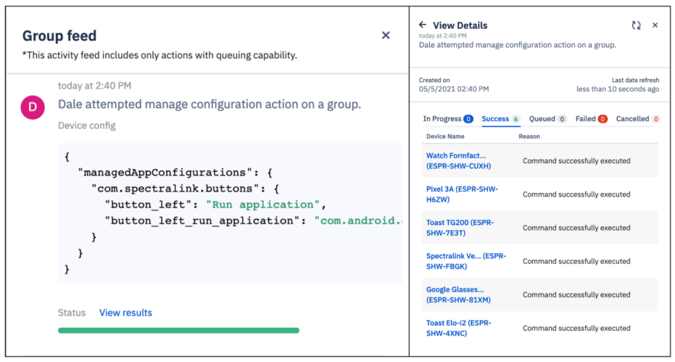
Task: Click the Device Name column header
Action: tap(445, 136)
